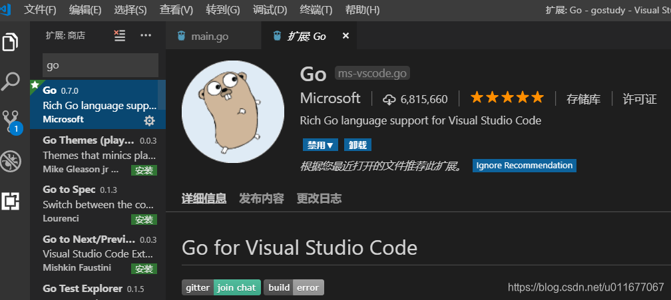
Task: Open the Extensions view in activity bar
Action: [11, 201]
